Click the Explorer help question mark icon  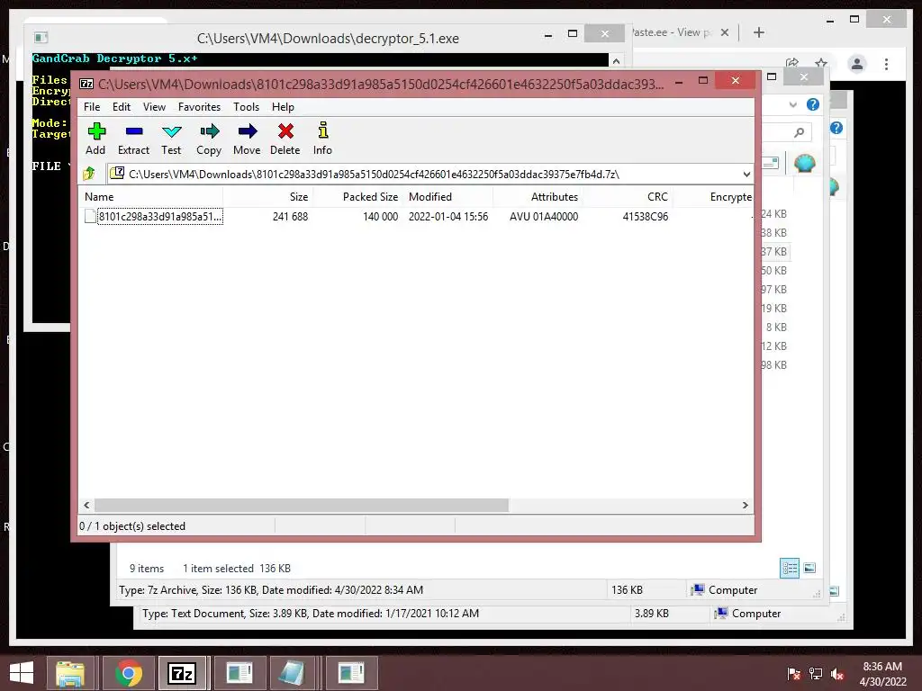coord(813,104)
